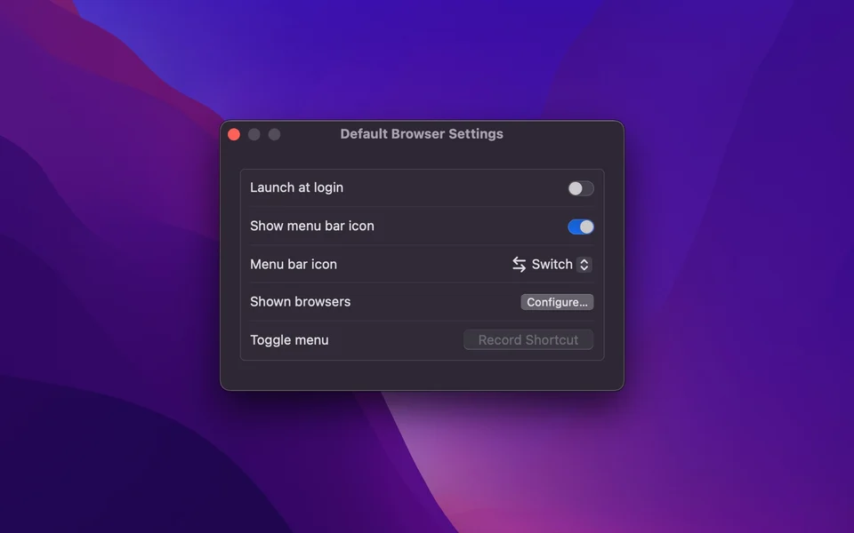Enable the Launch at login toggle

pos(581,188)
